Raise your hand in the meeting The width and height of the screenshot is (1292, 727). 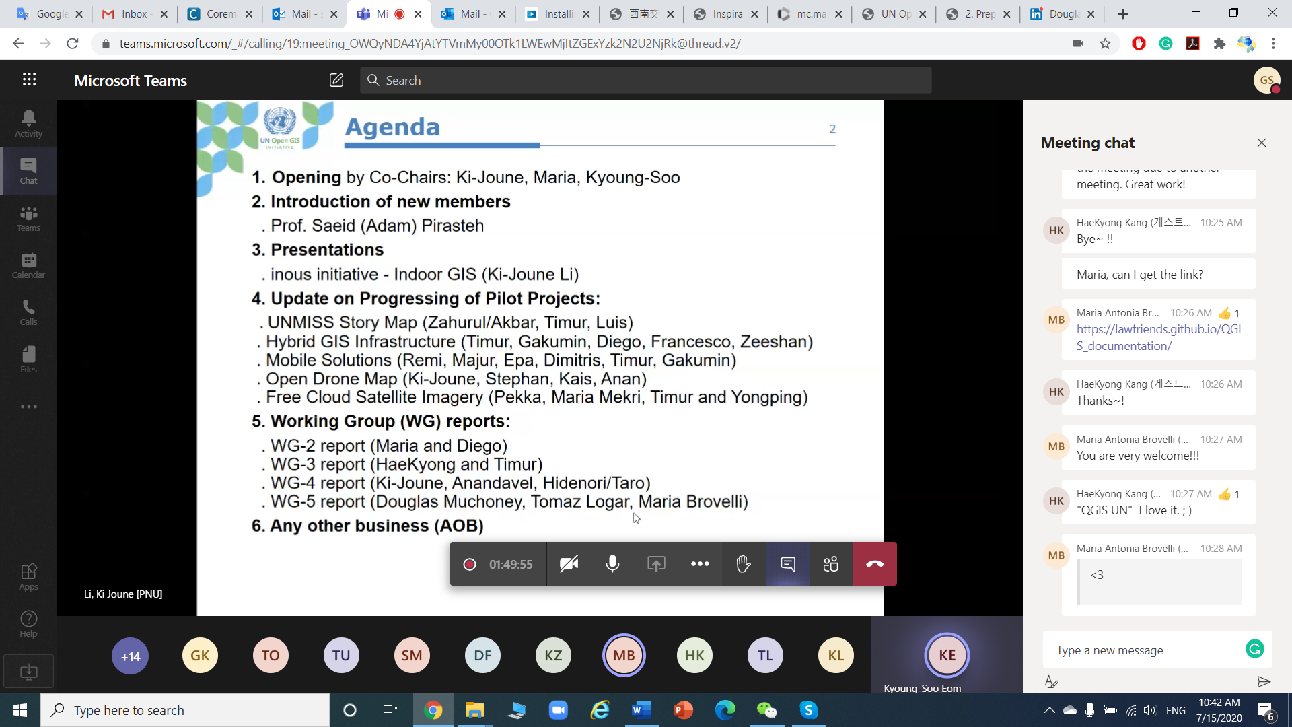[x=743, y=564]
